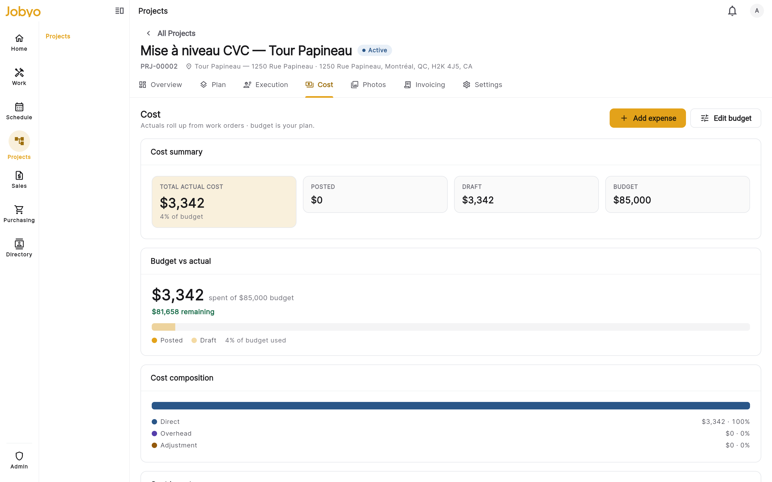772x482 pixels.
Task: Click the $81,658 remaining text
Action: click(x=183, y=311)
